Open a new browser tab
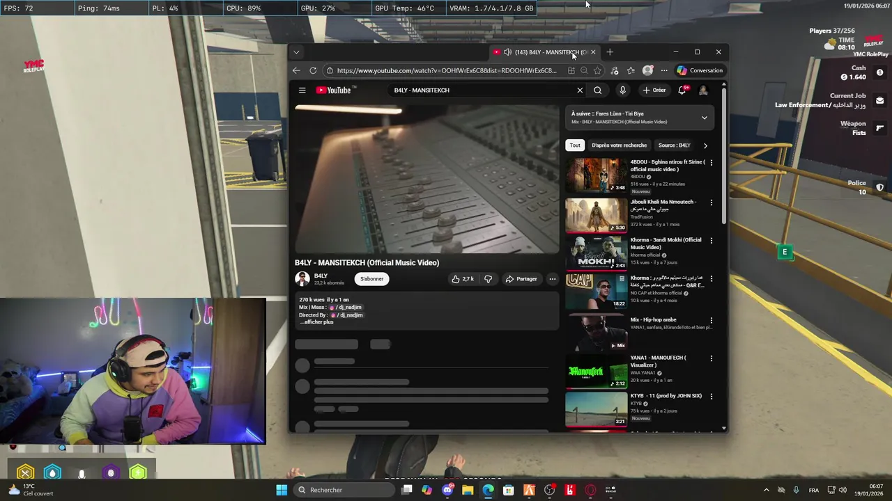This screenshot has width=892, height=501. (x=610, y=52)
